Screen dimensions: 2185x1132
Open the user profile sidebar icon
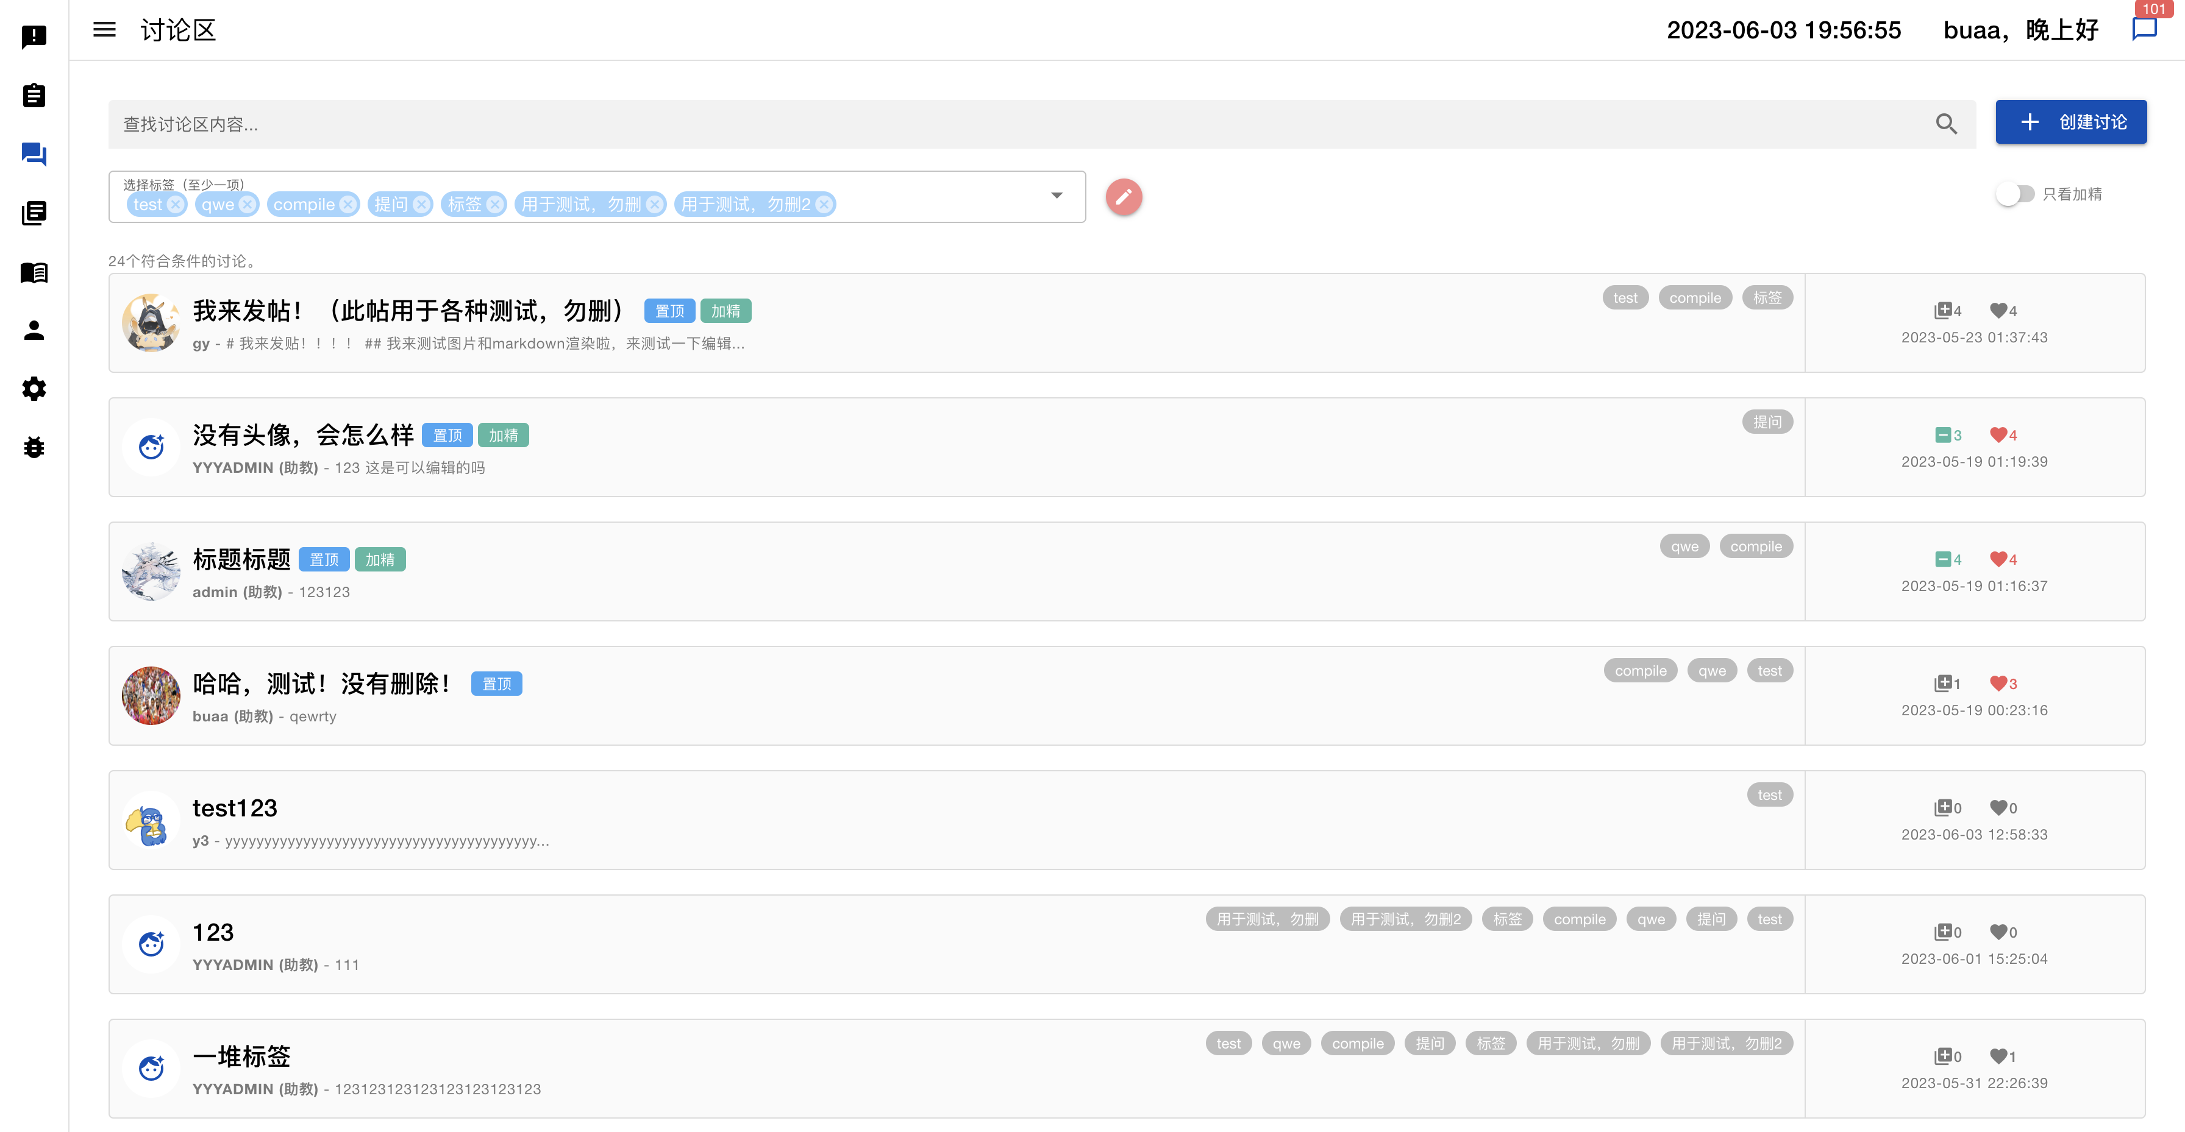click(34, 331)
